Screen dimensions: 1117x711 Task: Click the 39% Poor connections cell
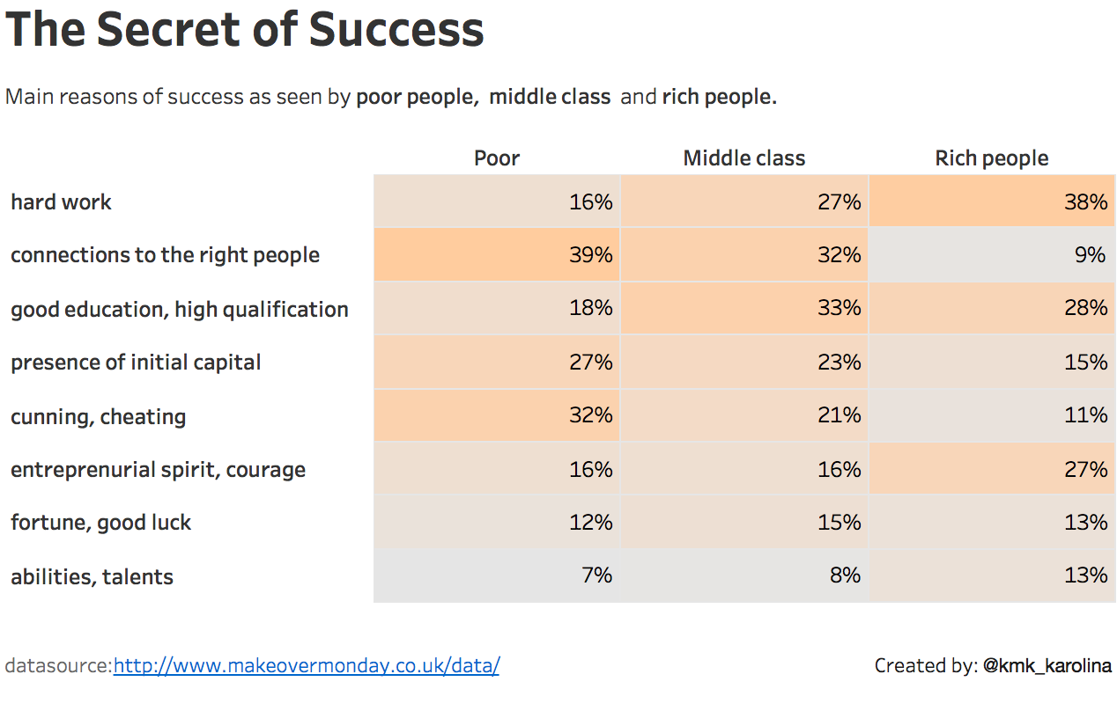coord(498,255)
